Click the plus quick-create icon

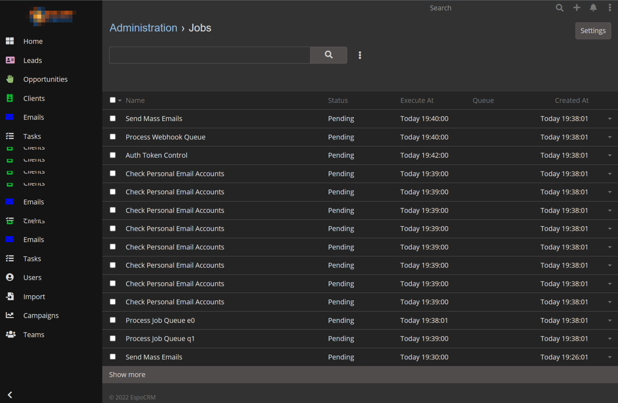[x=576, y=8]
